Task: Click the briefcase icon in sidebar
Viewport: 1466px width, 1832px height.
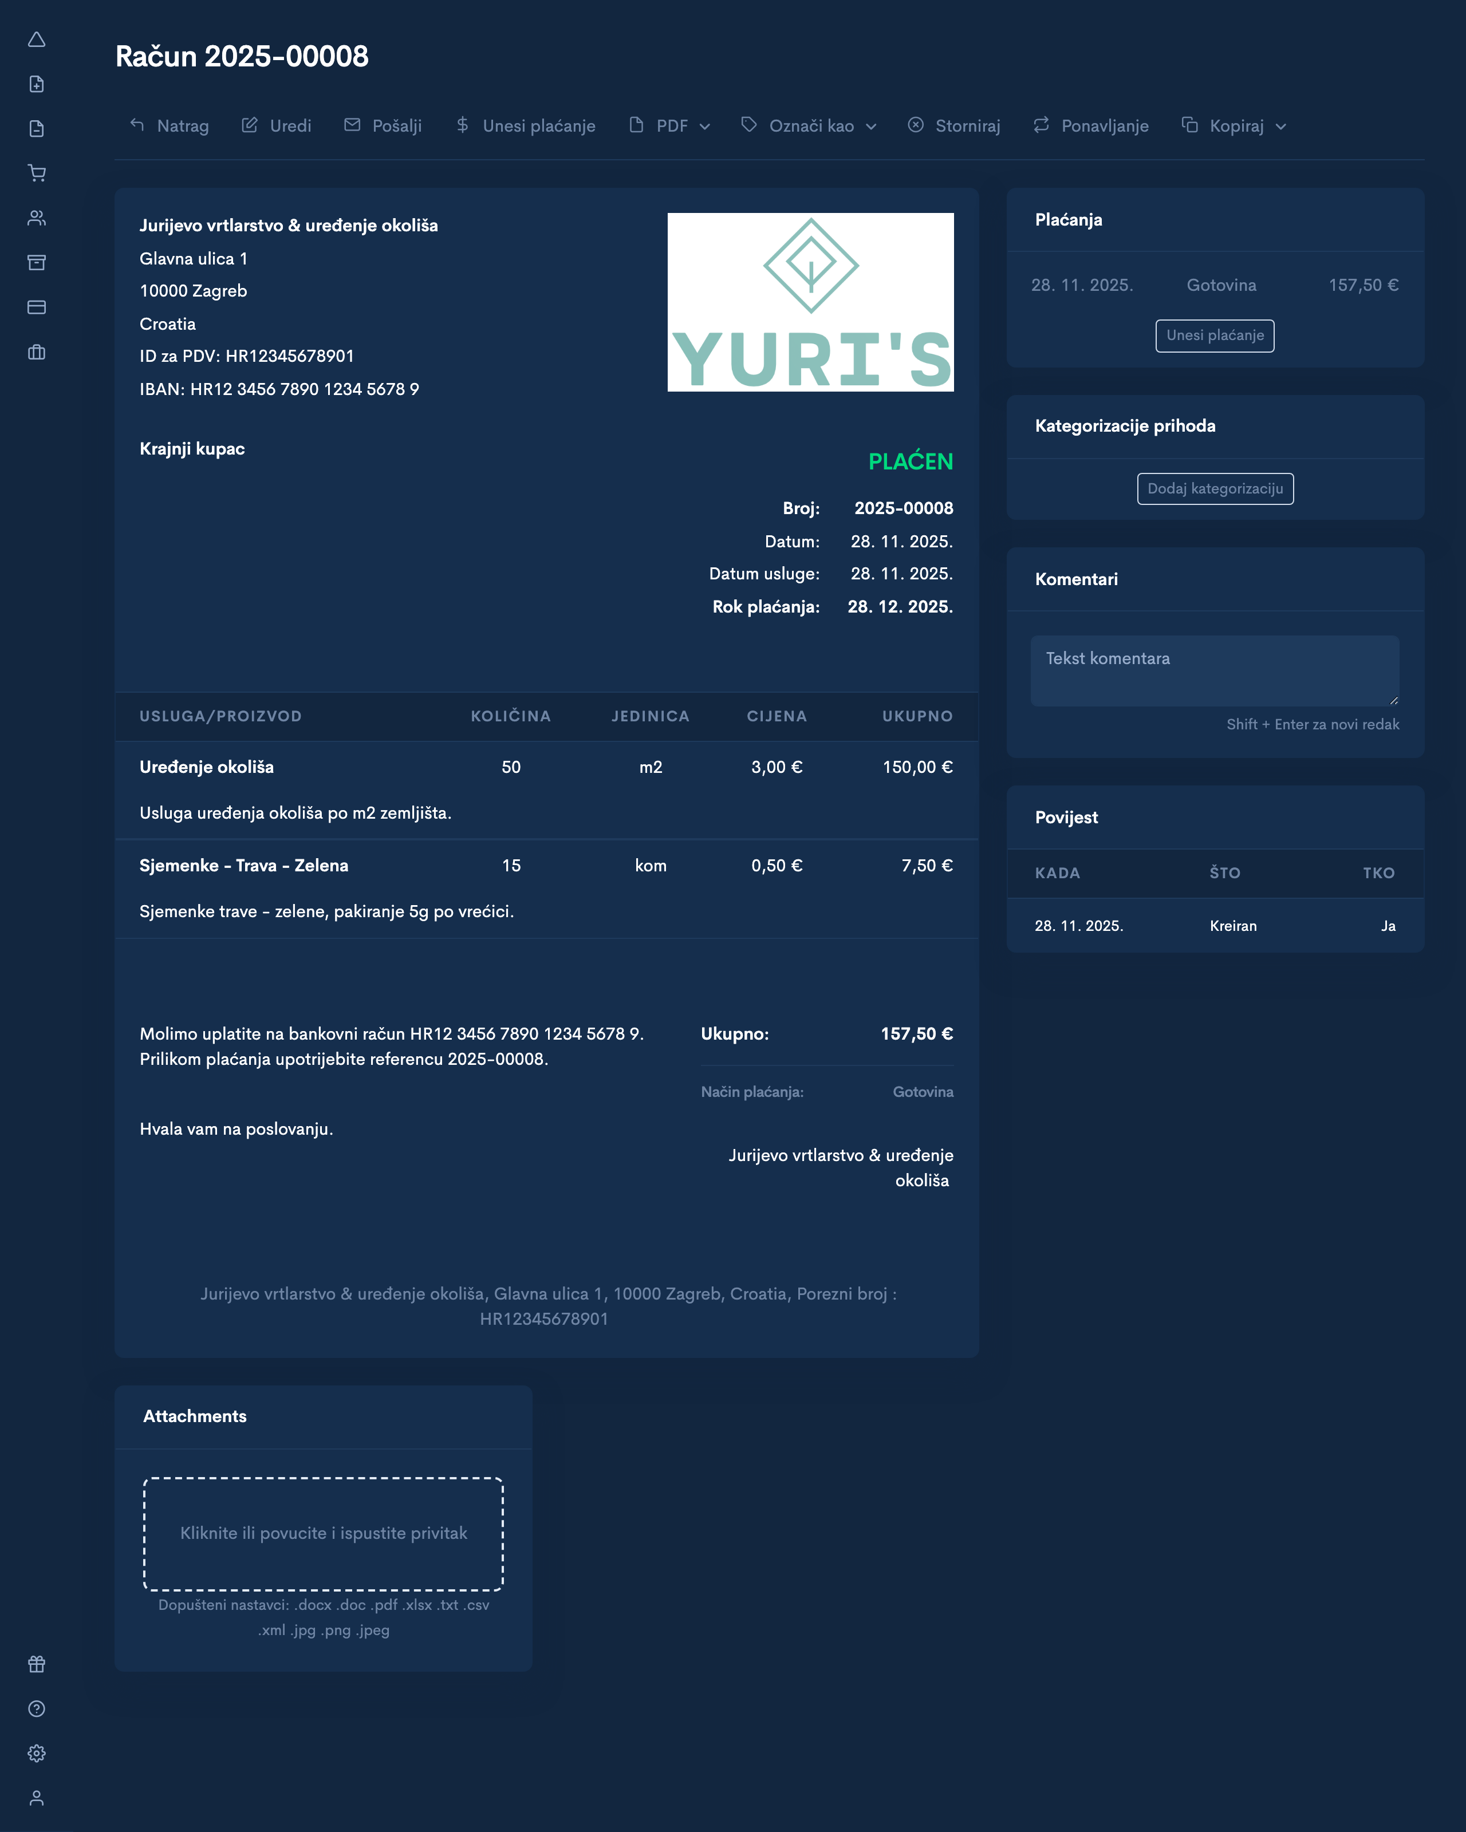Action: point(37,353)
